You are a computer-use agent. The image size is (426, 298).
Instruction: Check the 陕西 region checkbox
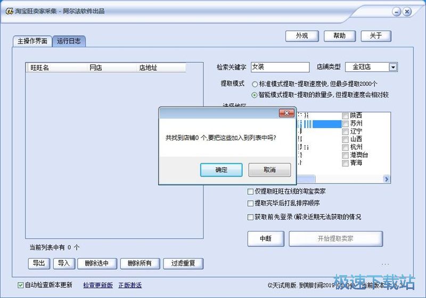tap(345, 116)
